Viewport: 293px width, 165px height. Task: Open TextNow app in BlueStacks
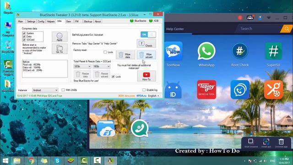[x=173, y=51]
